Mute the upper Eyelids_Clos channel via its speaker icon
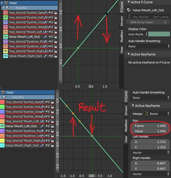Viewport: 171px width, 178px height. [51, 22]
